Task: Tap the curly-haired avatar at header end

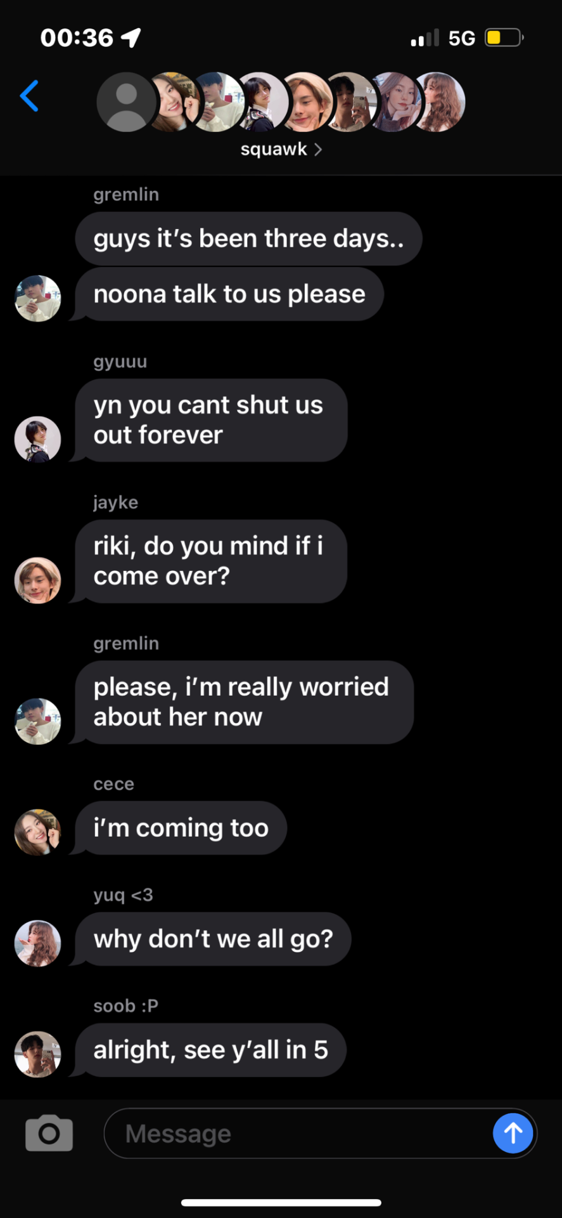Action: pyautogui.click(x=438, y=102)
